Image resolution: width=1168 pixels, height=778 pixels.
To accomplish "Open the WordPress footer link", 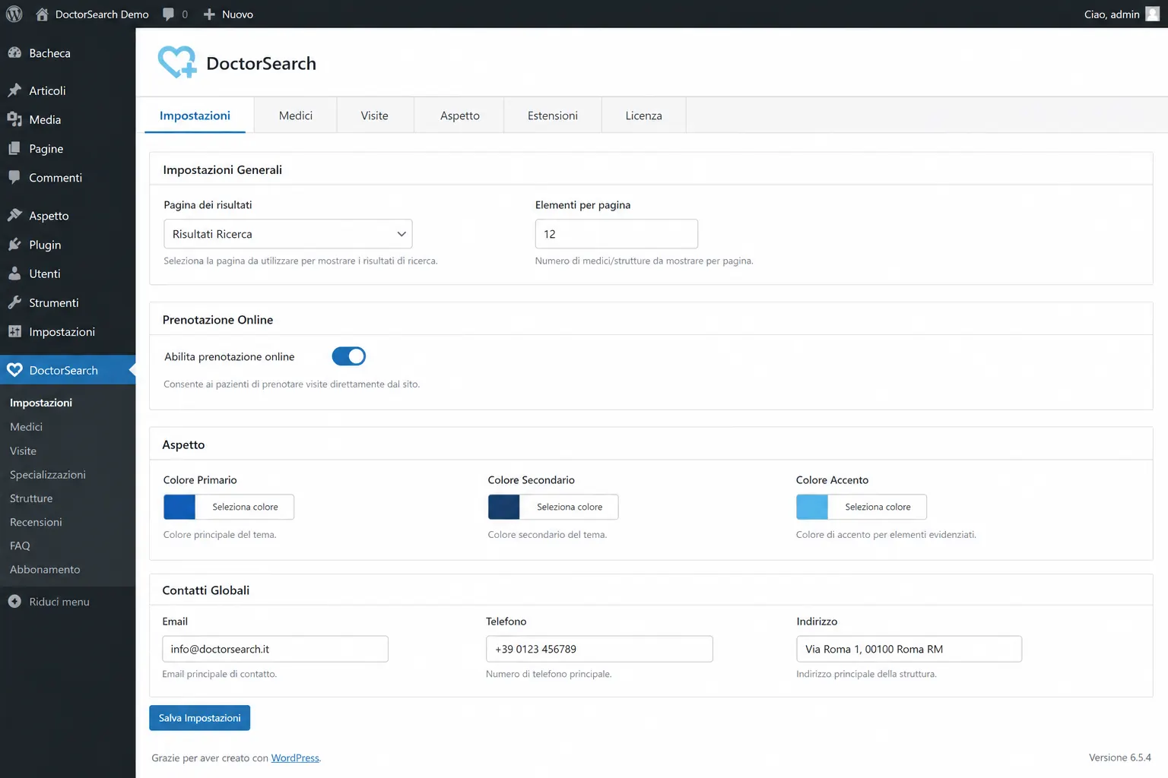I will pos(295,757).
